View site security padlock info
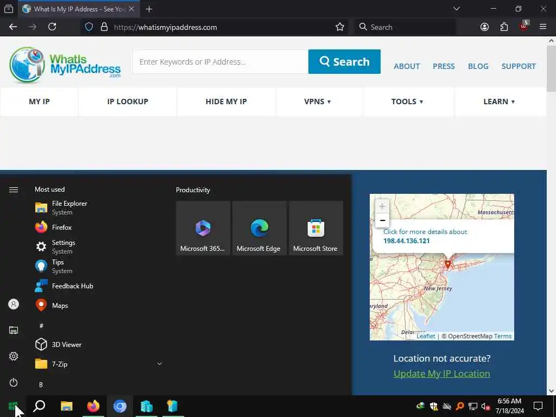Viewport: 556px width, 417px height. click(x=104, y=27)
